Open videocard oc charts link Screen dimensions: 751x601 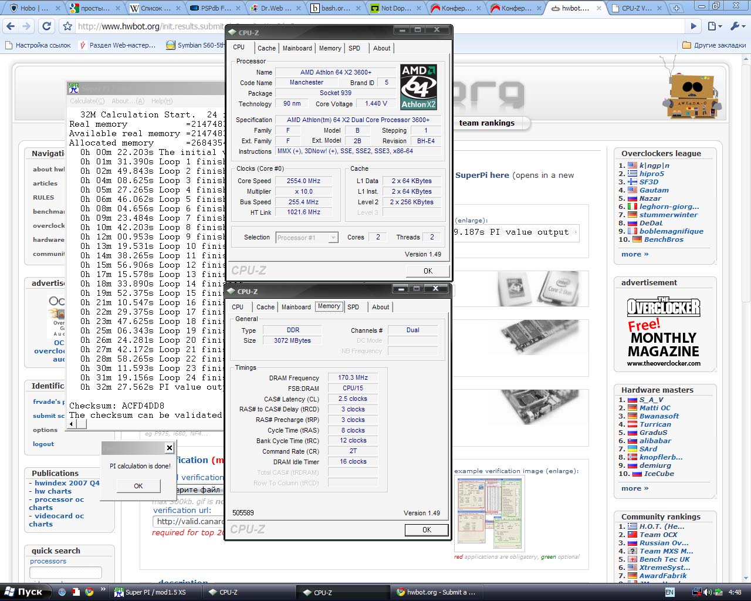tap(56, 520)
